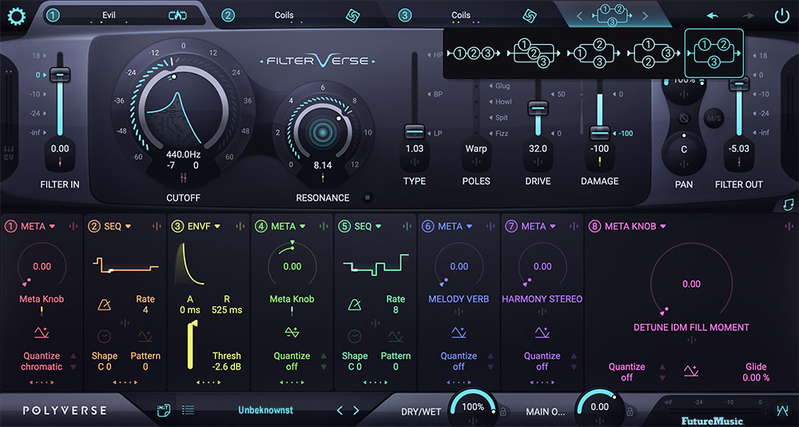
Task: Select the all-parallel 1/2/3 routing option
Action: (x=533, y=53)
